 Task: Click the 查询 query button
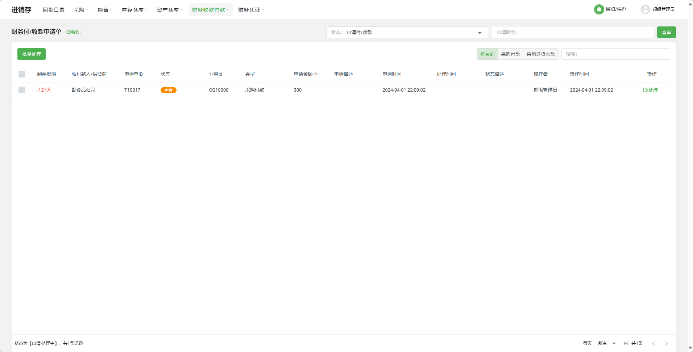coord(666,32)
